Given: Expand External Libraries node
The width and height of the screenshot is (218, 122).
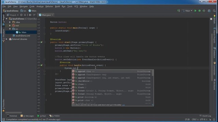Looking at the screenshot, I should click(x=7, y=39).
